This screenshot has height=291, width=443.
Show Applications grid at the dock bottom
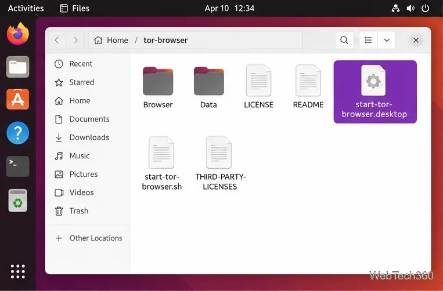tap(18, 271)
